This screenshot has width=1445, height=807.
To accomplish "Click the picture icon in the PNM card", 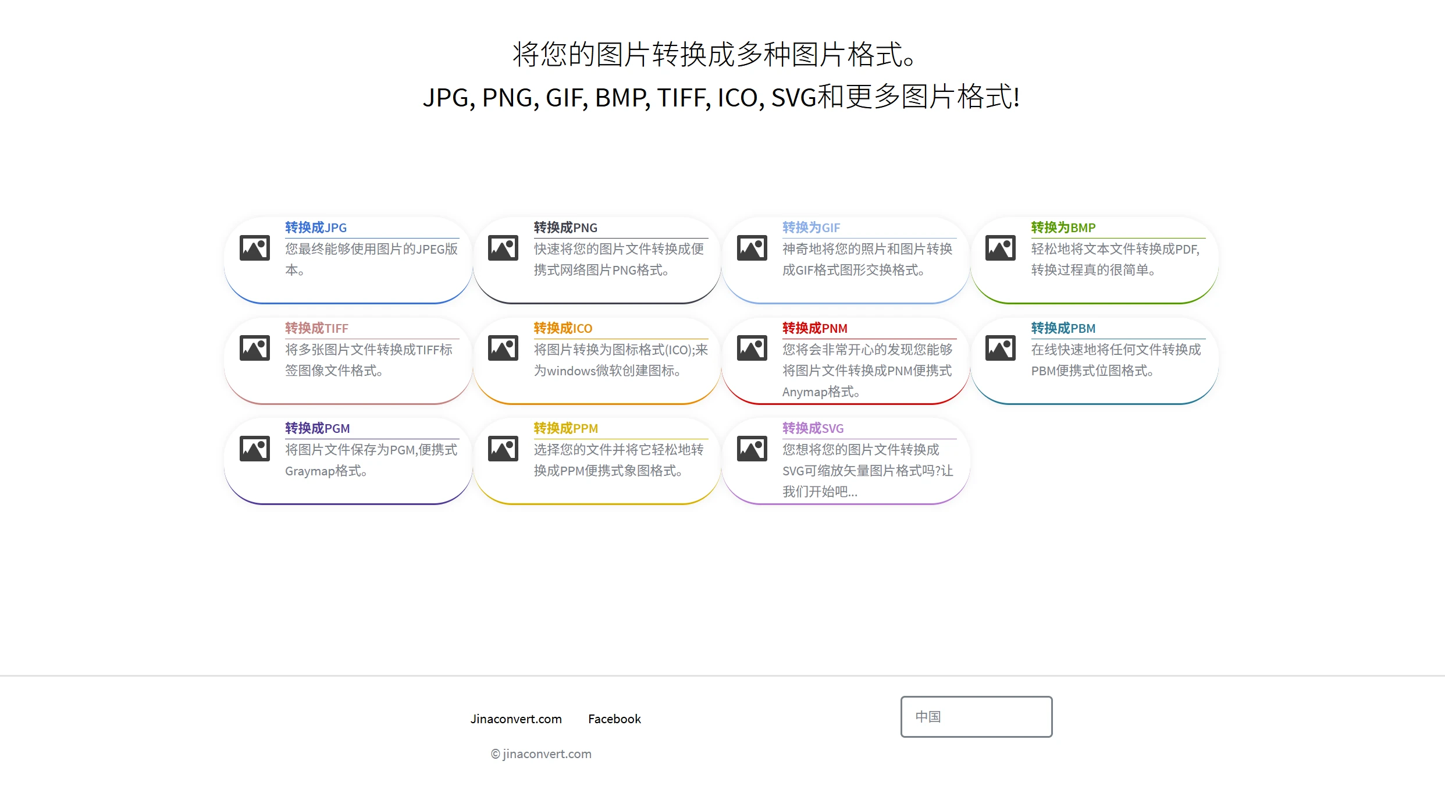I will [x=752, y=348].
